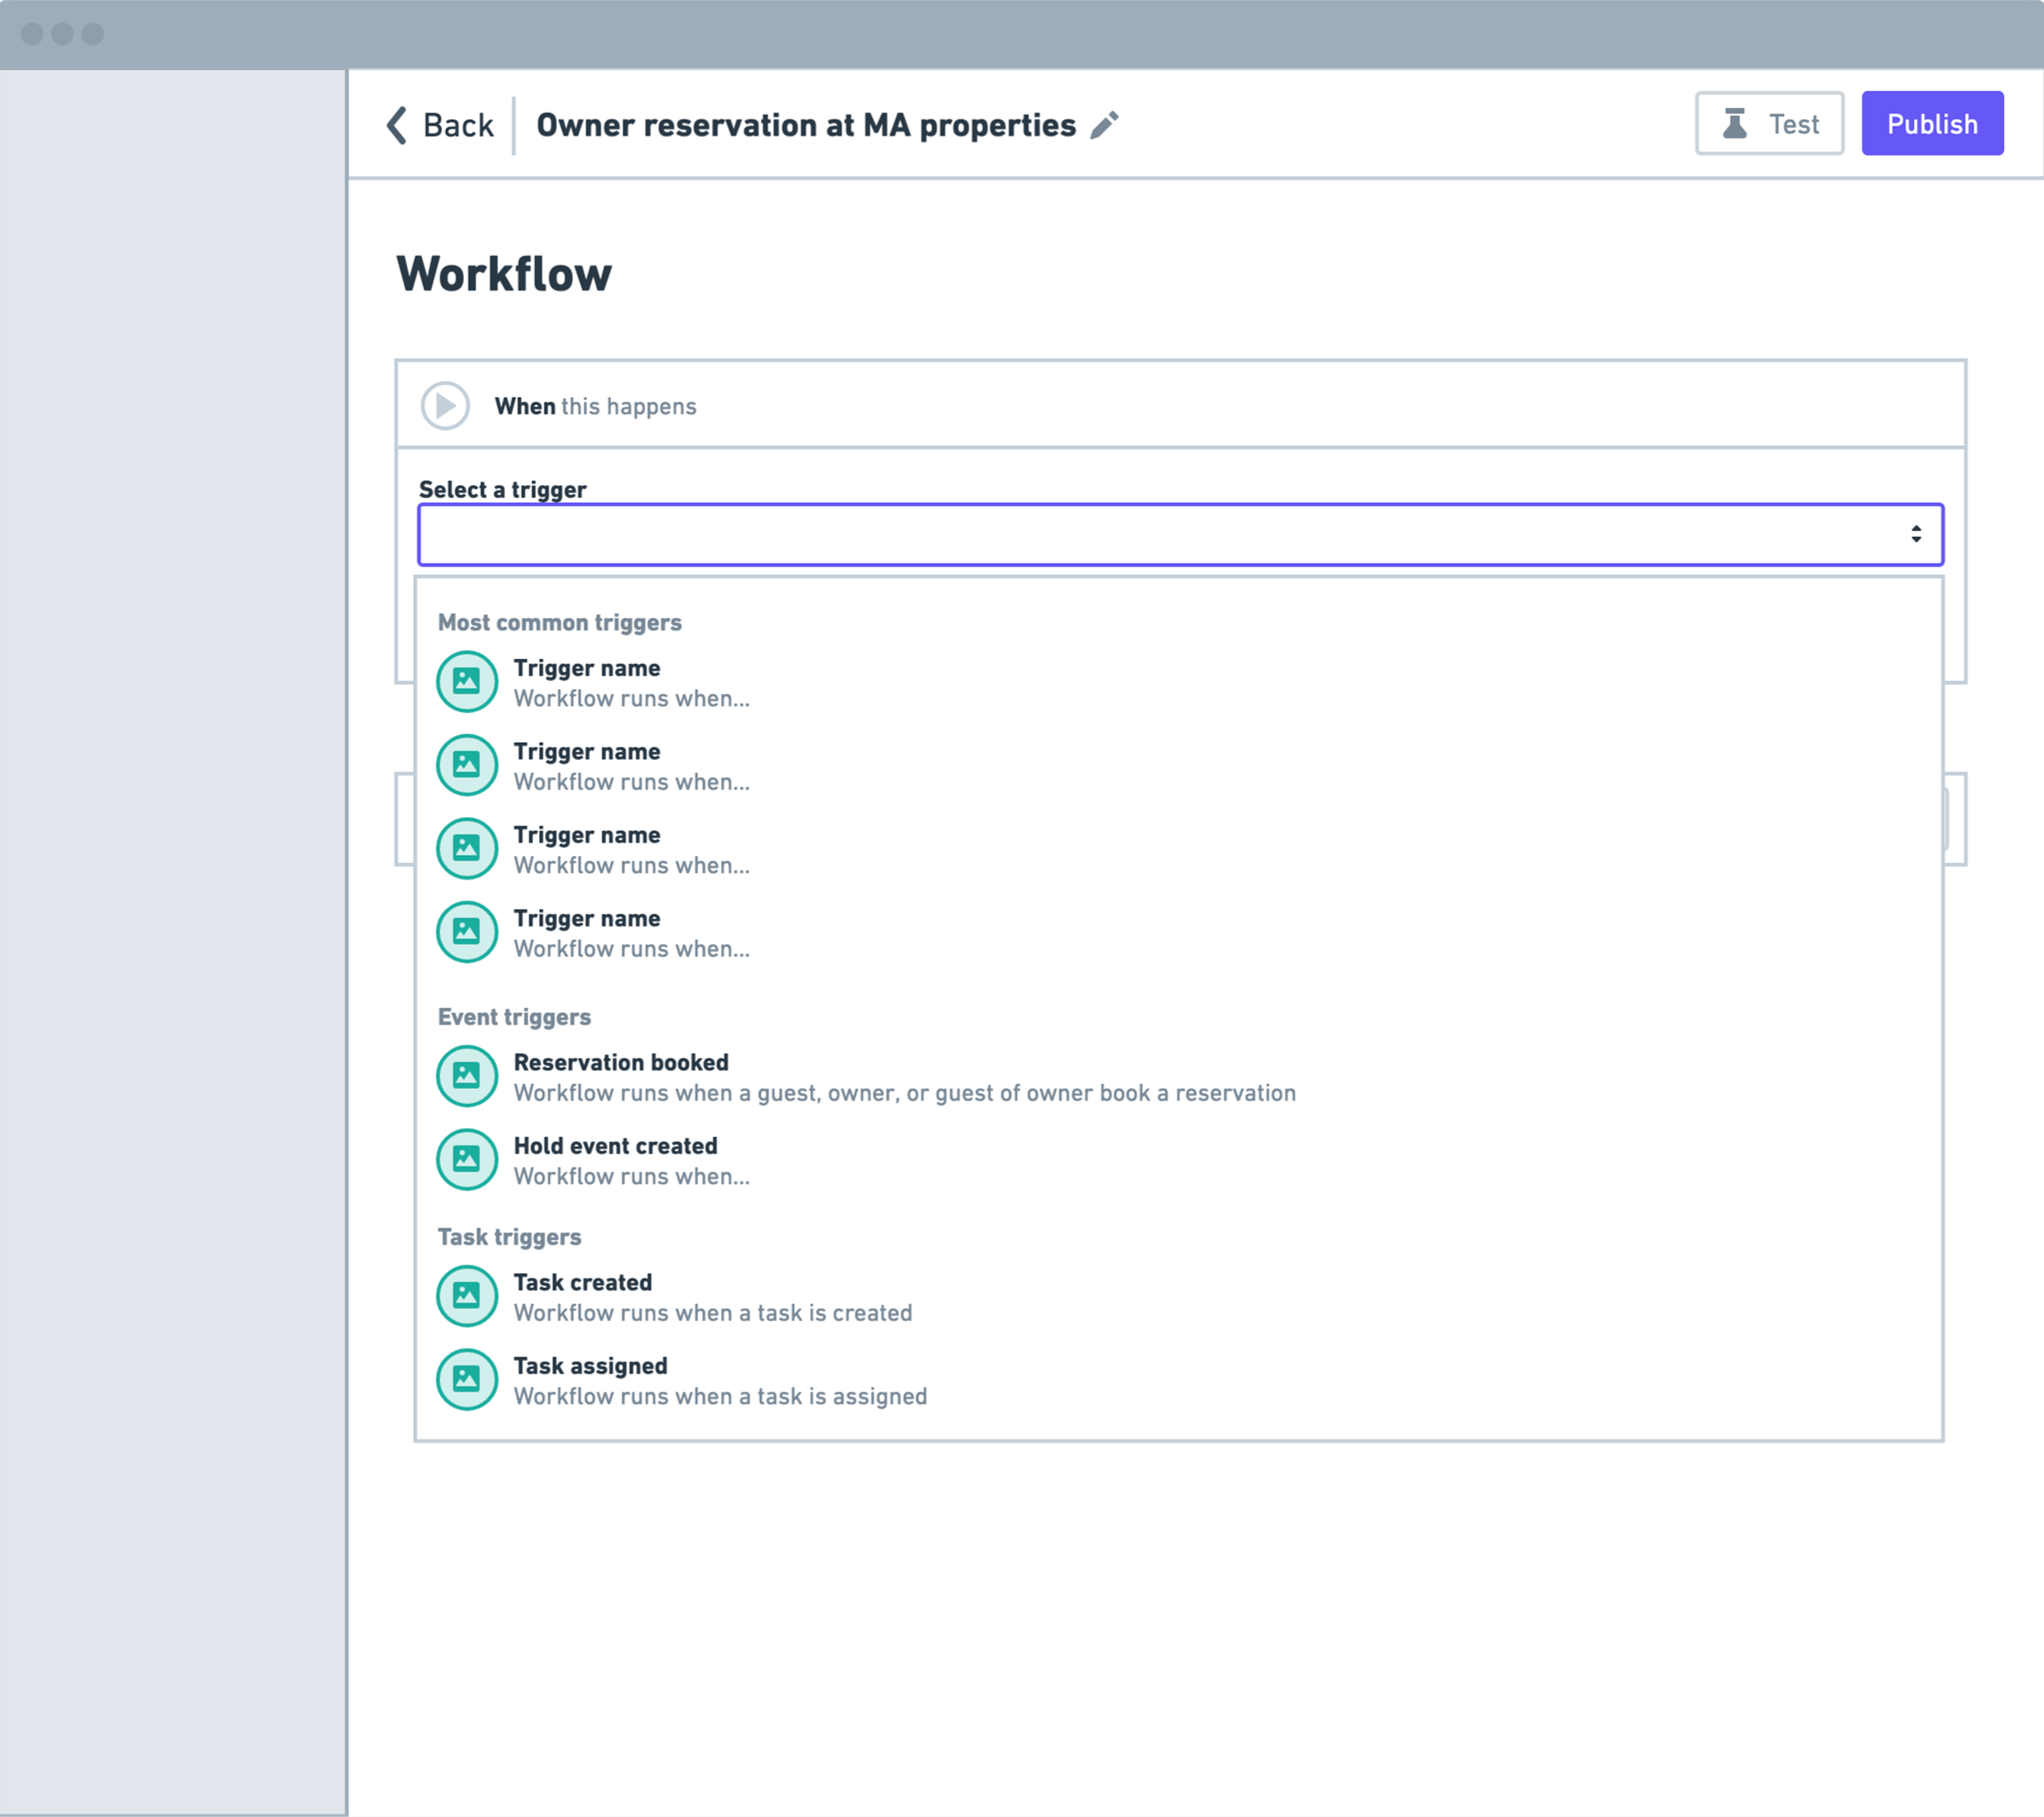Go Back to previous page
The height and width of the screenshot is (1817, 2044).
458,125
